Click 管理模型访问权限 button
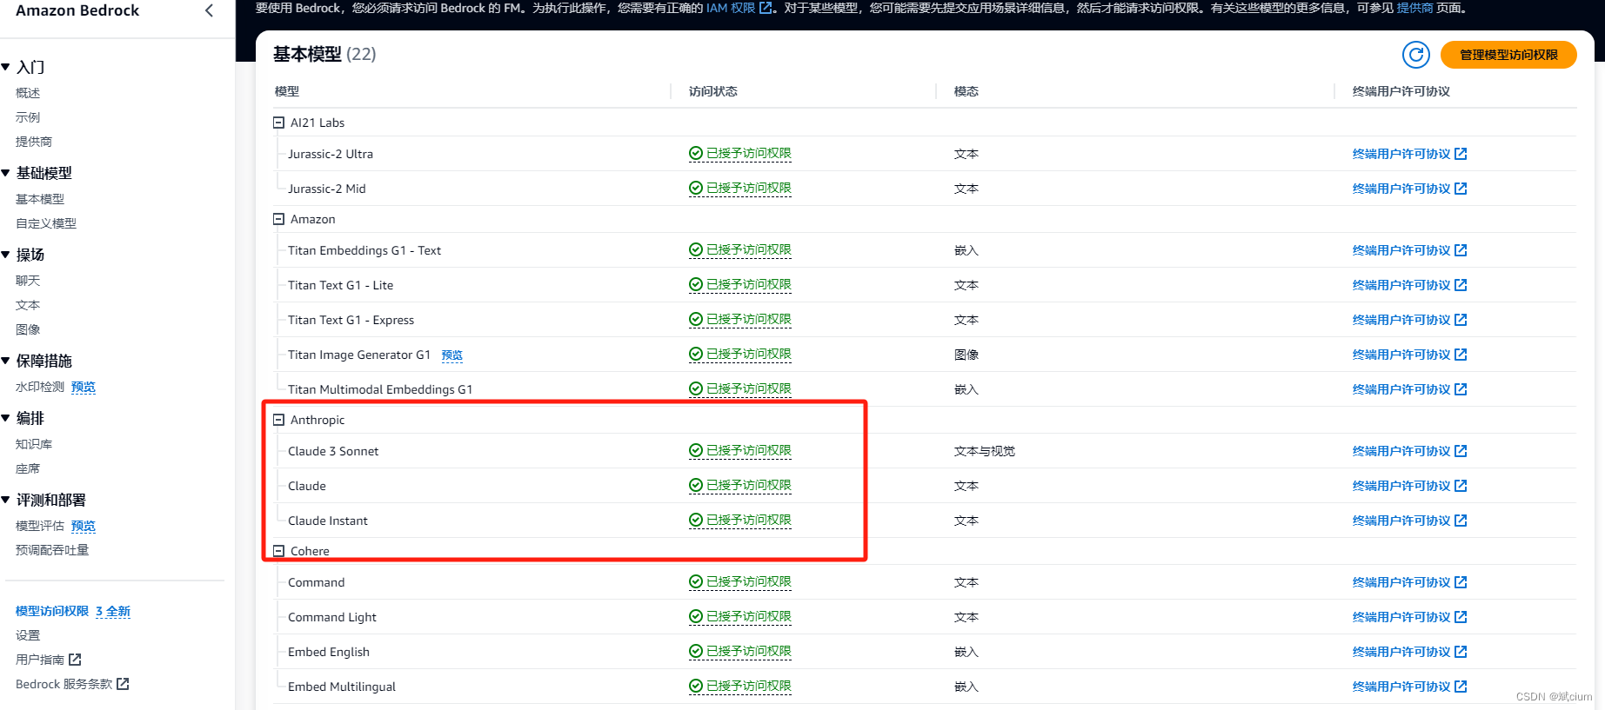 click(1508, 55)
